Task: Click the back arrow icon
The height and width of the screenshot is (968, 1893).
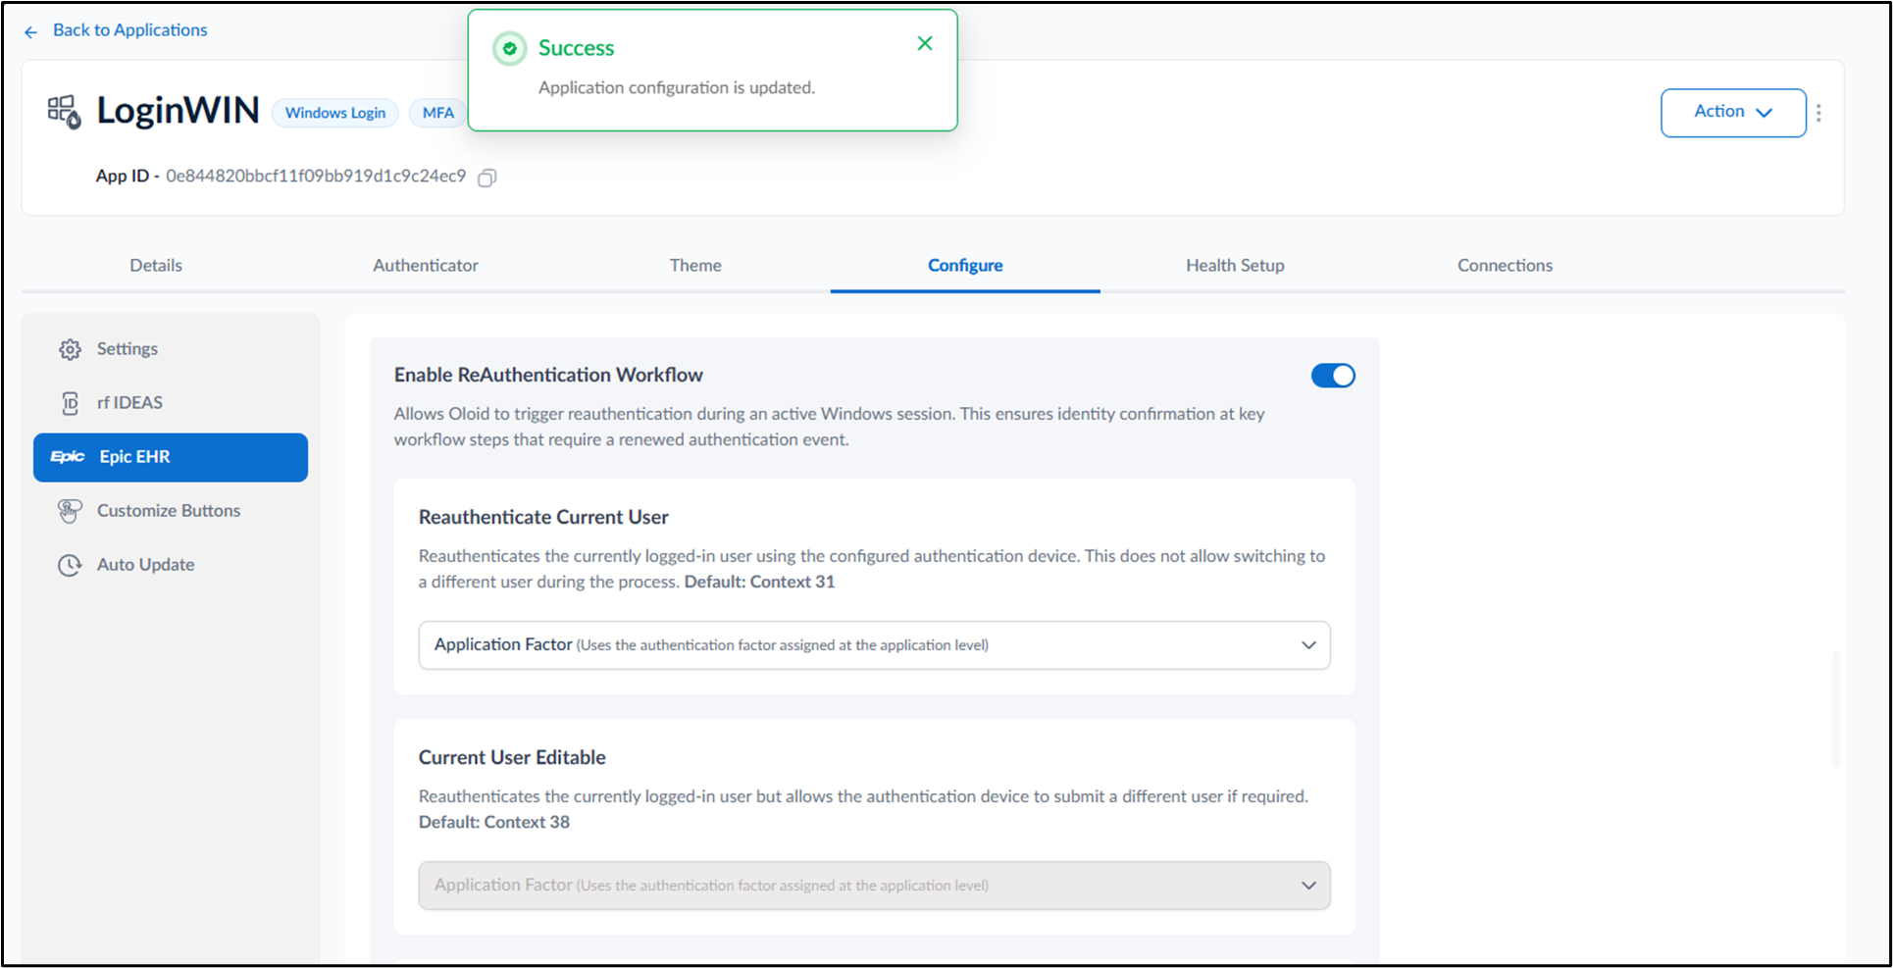Action: pyautogui.click(x=30, y=32)
